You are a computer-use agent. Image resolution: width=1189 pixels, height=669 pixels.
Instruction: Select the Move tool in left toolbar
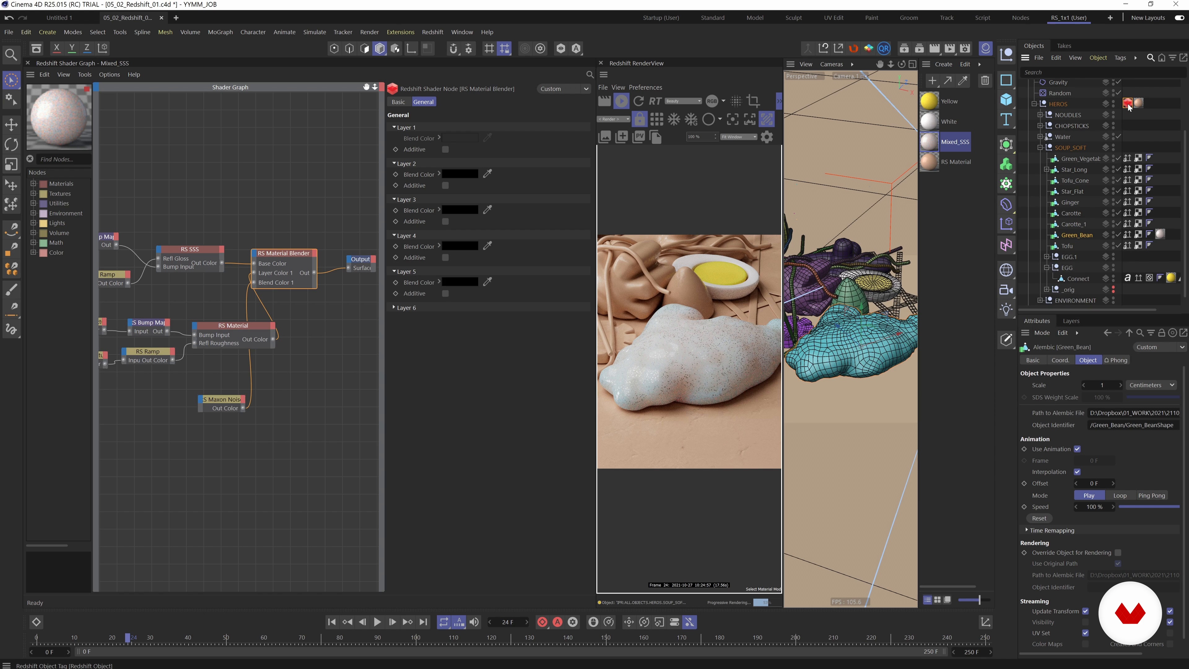(11, 124)
